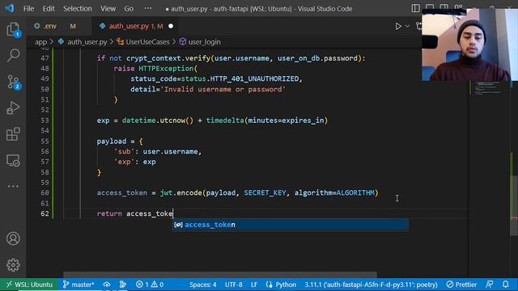Toggle the primary sidebar layout icon

415,8
